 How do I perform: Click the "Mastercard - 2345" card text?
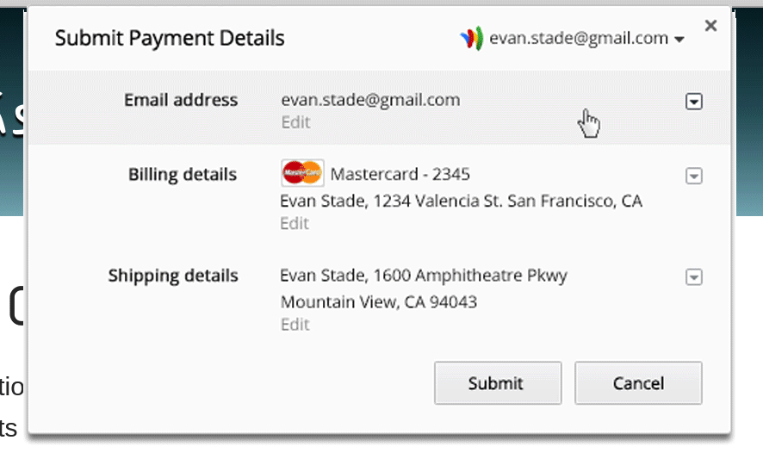(x=400, y=175)
